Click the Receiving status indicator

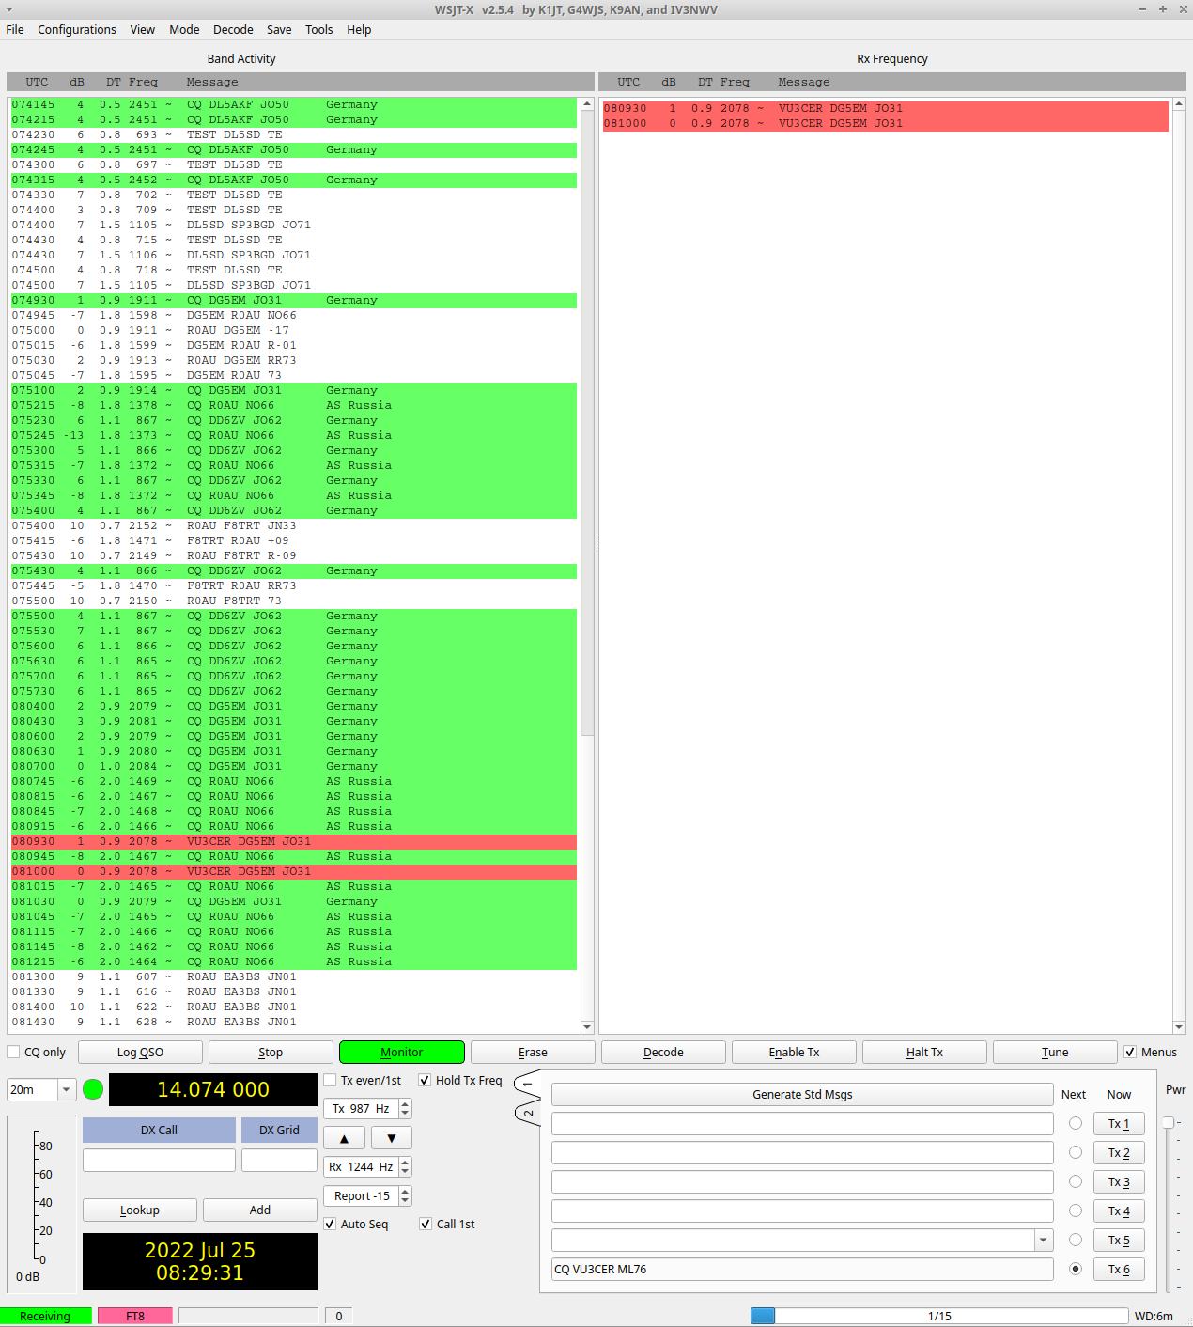[45, 1316]
